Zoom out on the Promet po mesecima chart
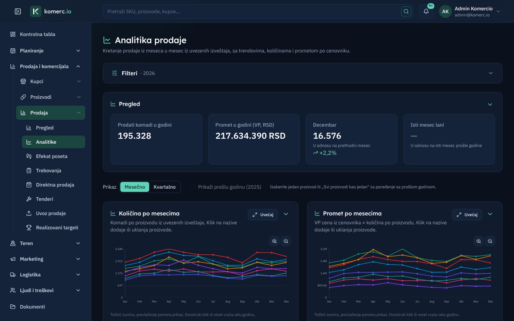The height and width of the screenshot is (321, 514). [x=490, y=241]
